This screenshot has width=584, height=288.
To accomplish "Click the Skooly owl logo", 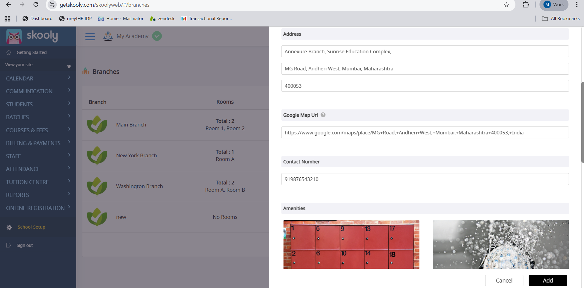I will coord(14,37).
